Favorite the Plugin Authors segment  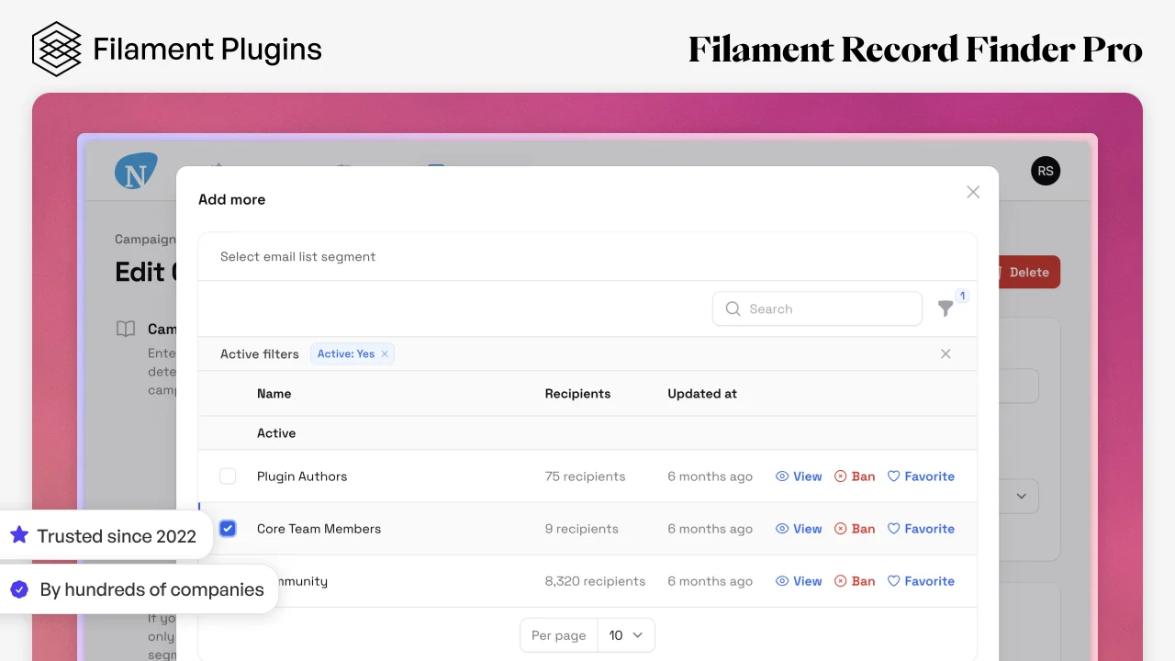point(921,476)
